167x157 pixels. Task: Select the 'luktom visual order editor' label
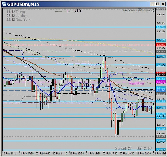coord(137,11)
